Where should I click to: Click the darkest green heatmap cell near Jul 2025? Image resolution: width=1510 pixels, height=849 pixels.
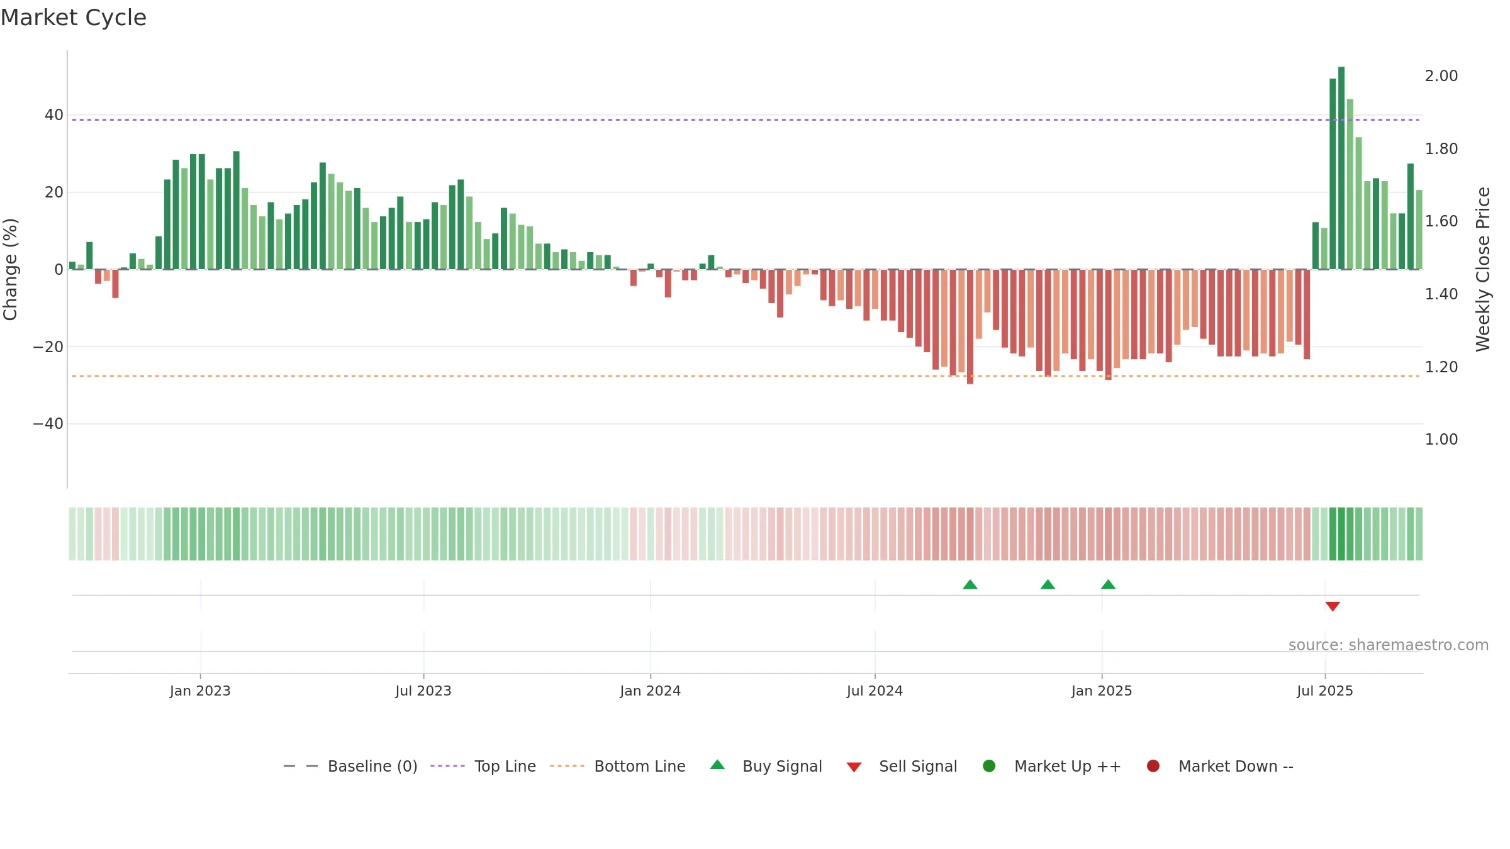pyautogui.click(x=1341, y=534)
